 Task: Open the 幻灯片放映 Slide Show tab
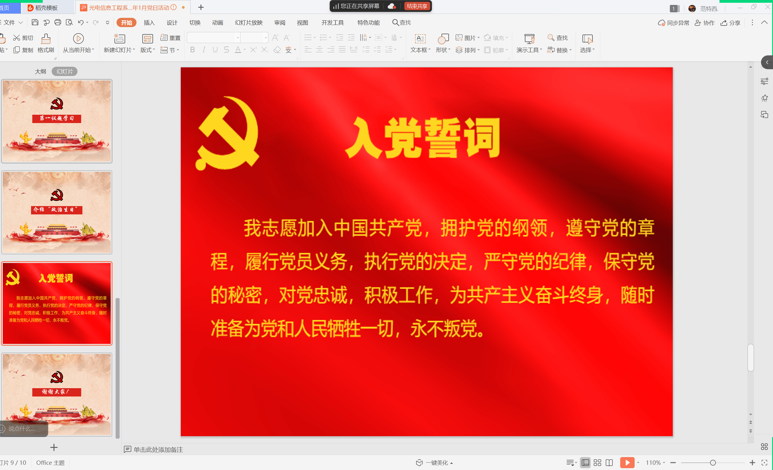point(248,22)
